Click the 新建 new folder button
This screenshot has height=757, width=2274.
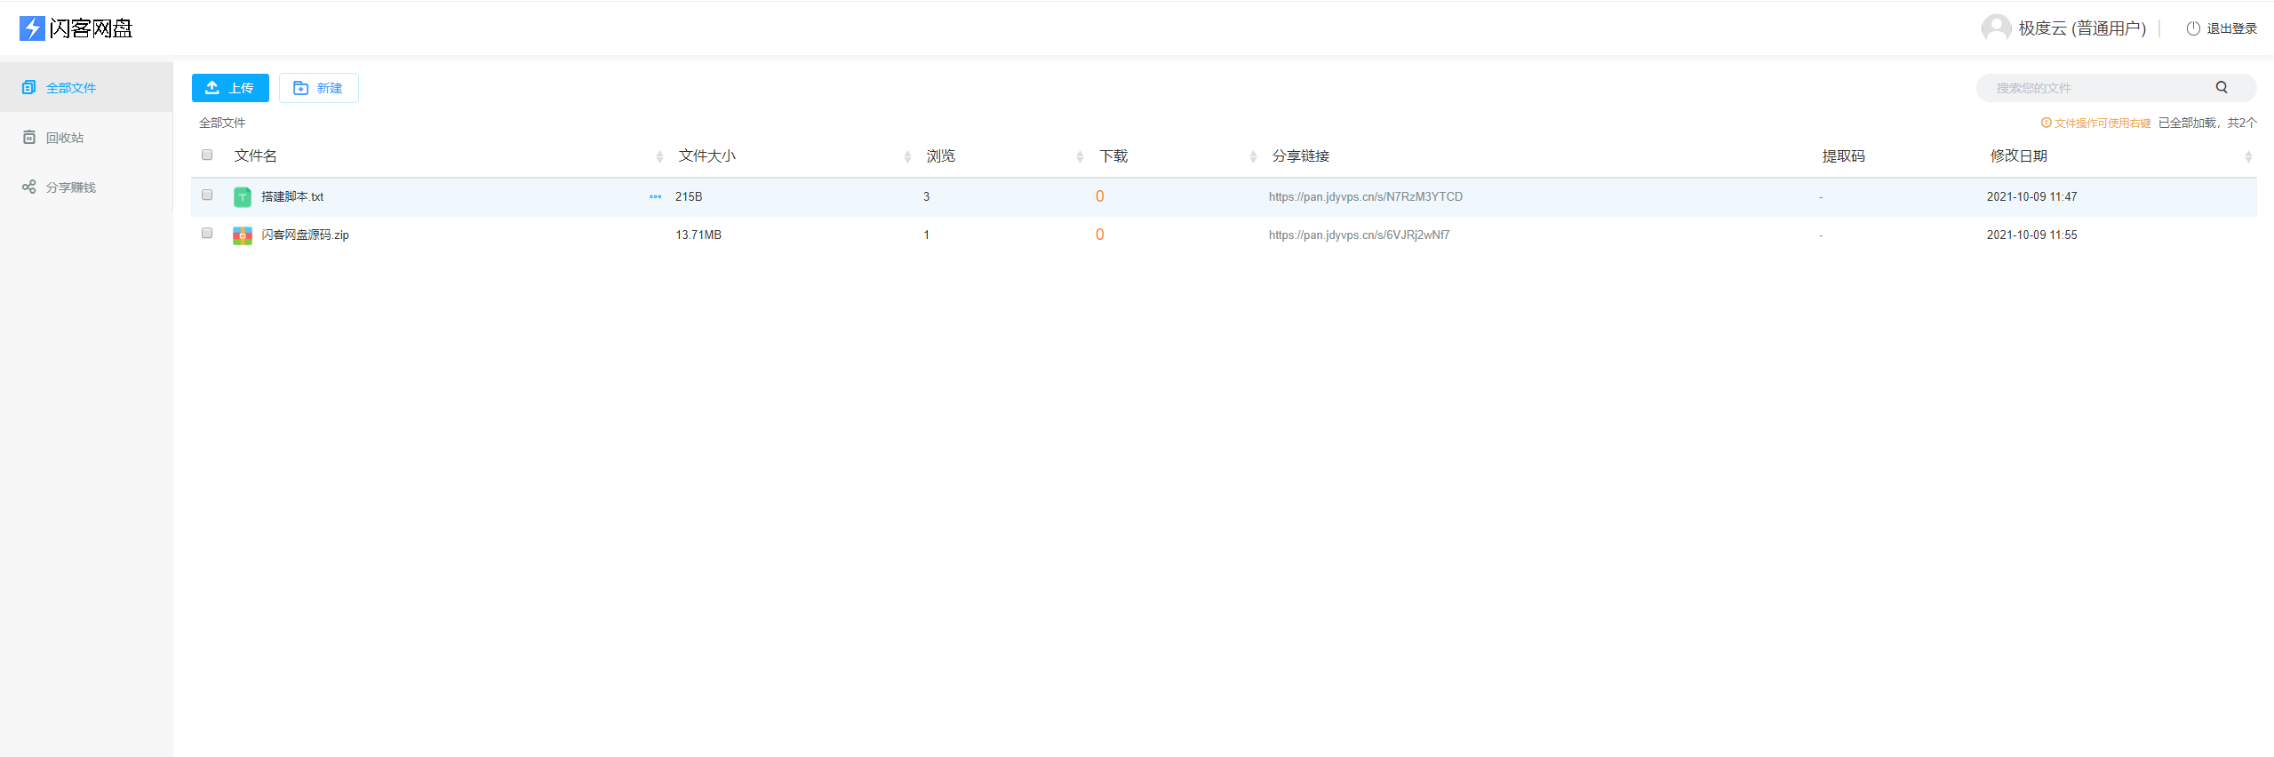click(318, 88)
